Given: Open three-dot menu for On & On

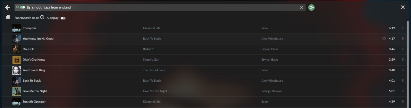Looking at the screenshot, I should [x=403, y=49].
